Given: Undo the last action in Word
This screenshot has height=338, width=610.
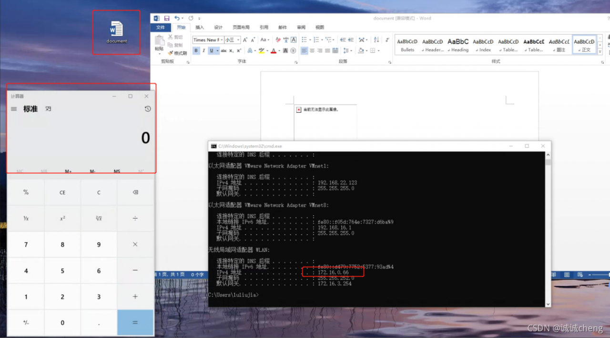Looking at the screenshot, I should (177, 18).
